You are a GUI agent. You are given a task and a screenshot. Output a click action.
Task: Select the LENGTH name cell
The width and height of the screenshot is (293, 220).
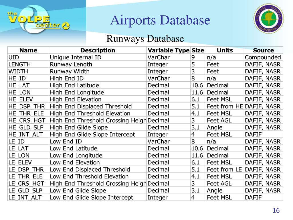[28, 64]
